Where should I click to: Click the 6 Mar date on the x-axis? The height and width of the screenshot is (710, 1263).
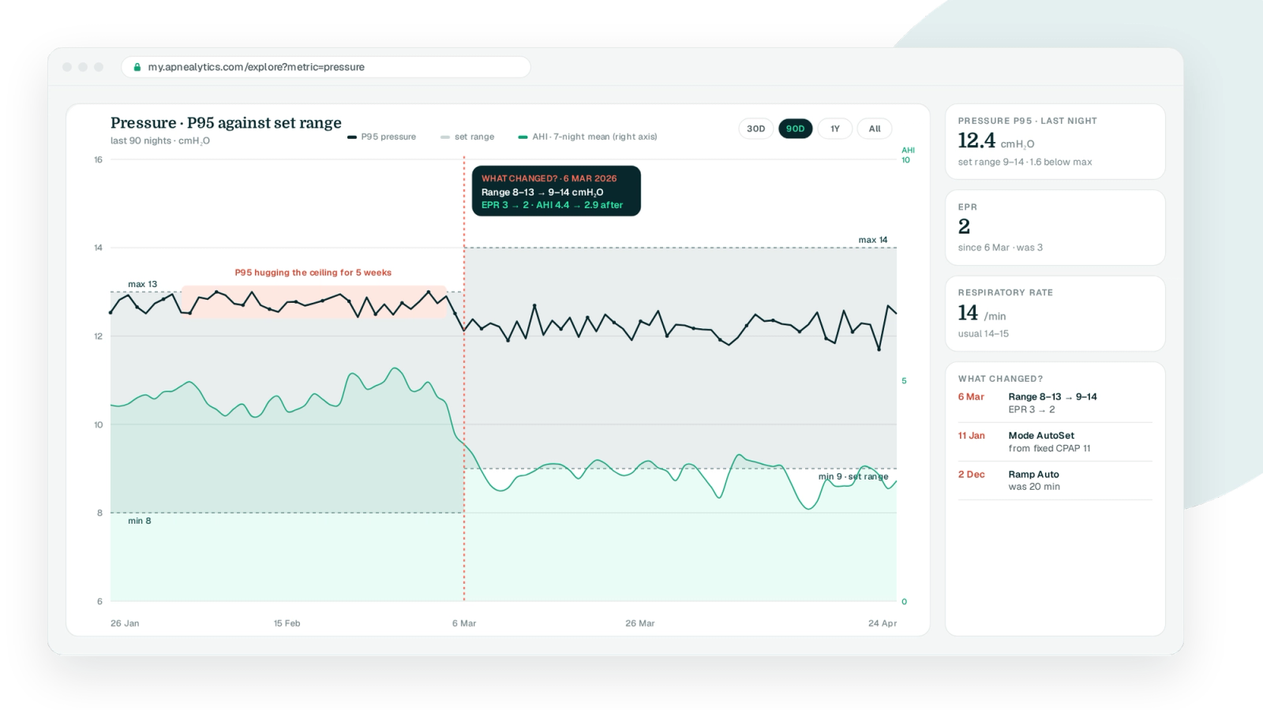click(464, 623)
